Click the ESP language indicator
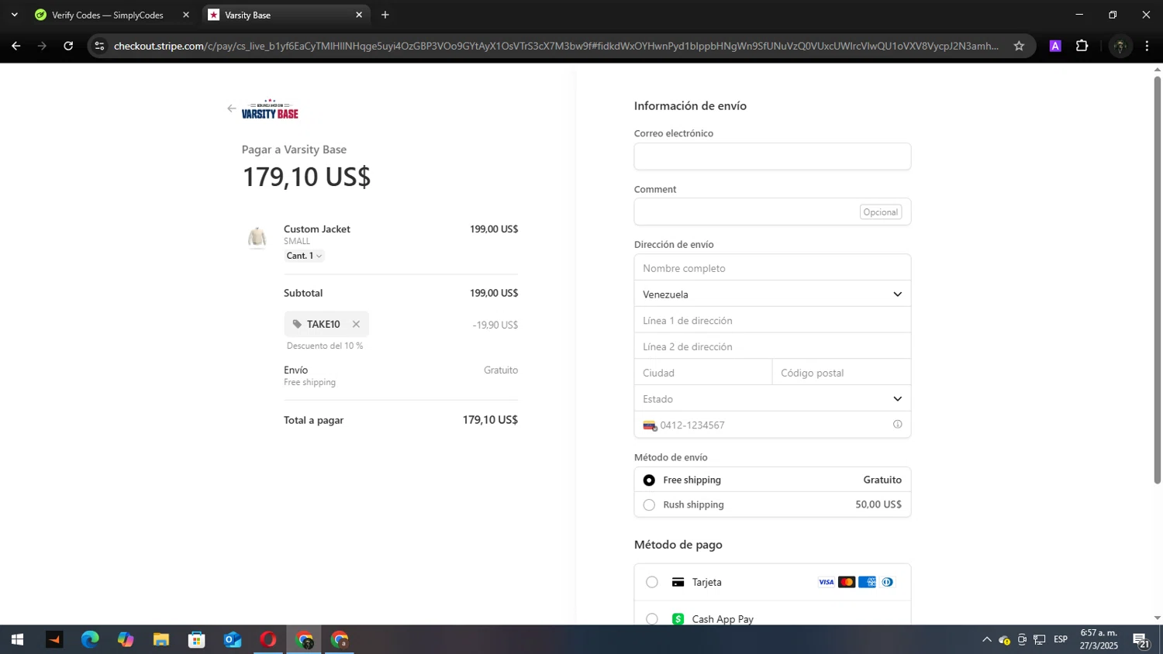The width and height of the screenshot is (1163, 654). coord(1061,639)
